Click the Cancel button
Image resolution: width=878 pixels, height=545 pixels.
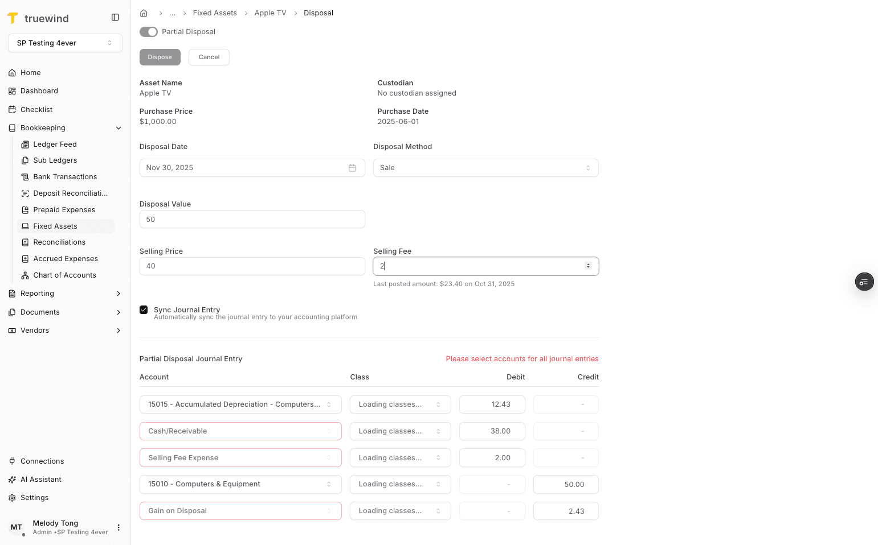(209, 57)
